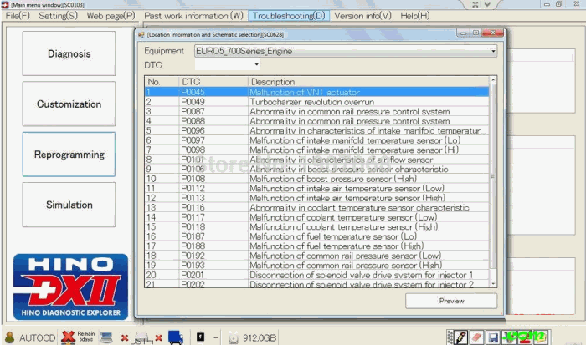Image resolution: width=586 pixels, height=345 pixels.
Task: Select the eraser tool icon
Action: click(x=477, y=337)
